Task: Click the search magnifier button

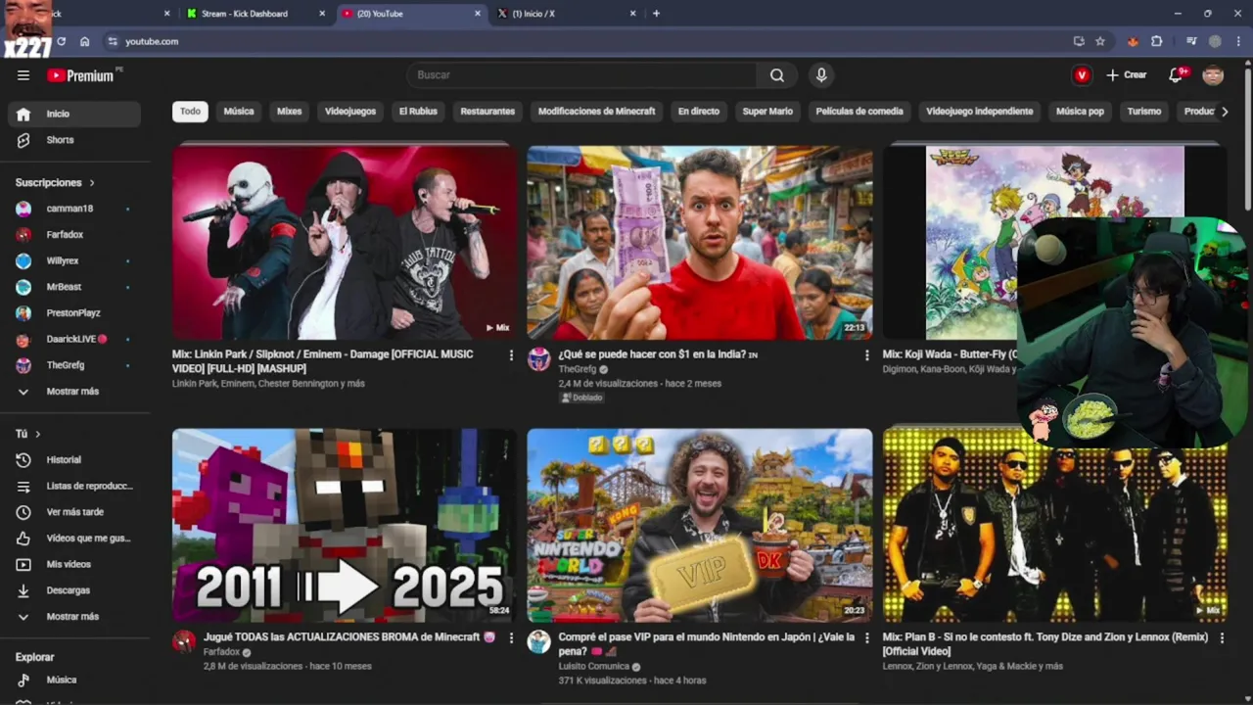Action: [777, 75]
